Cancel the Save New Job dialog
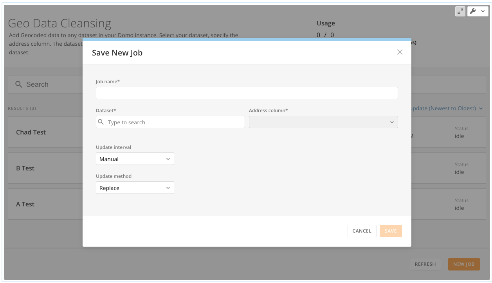Viewport: 492px width, 283px height. (x=362, y=231)
